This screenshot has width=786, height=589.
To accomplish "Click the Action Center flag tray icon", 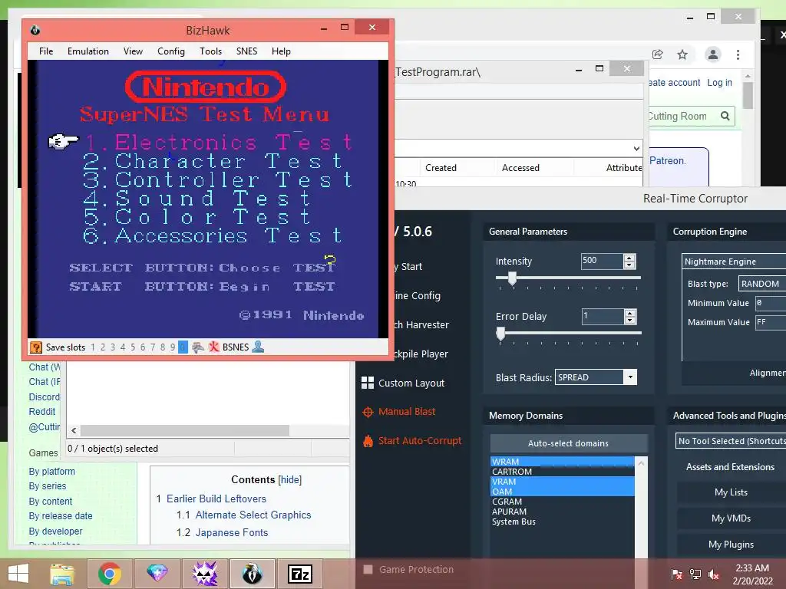I will coord(677,574).
